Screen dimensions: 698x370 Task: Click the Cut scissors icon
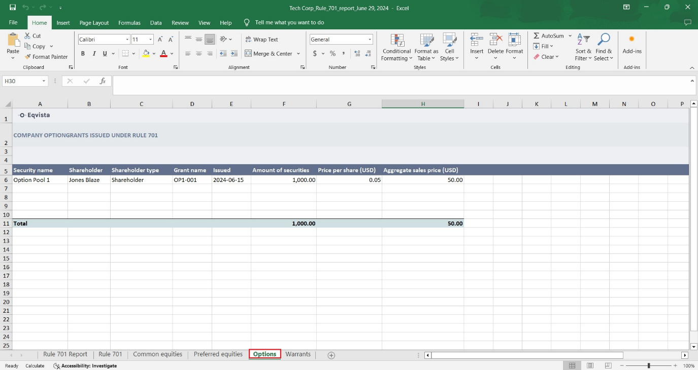pyautogui.click(x=28, y=36)
